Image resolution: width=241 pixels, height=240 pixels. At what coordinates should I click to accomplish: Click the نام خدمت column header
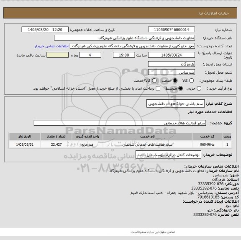coord(147,137)
